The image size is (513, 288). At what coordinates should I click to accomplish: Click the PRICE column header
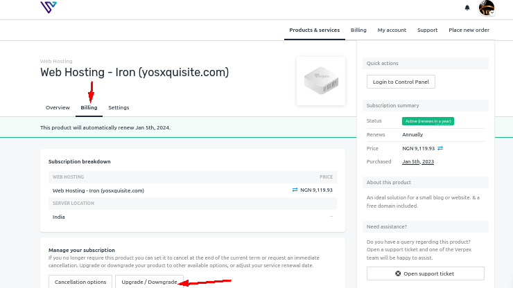(x=327, y=177)
